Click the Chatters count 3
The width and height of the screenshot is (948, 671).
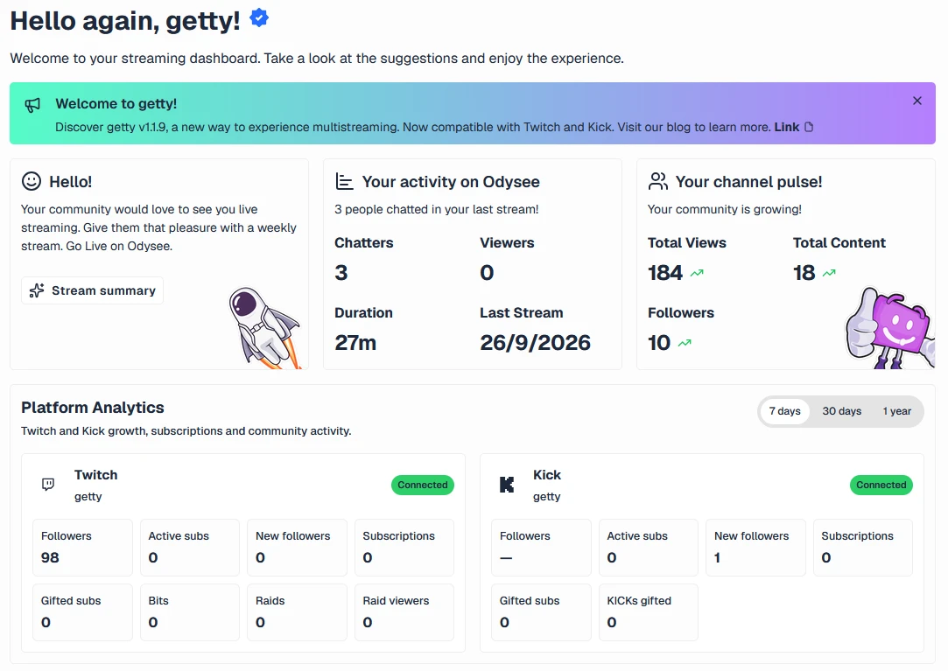point(341,273)
